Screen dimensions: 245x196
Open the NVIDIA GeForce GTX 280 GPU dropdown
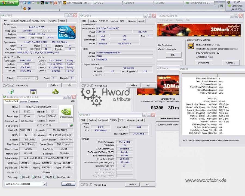pyautogui.click(x=45, y=184)
